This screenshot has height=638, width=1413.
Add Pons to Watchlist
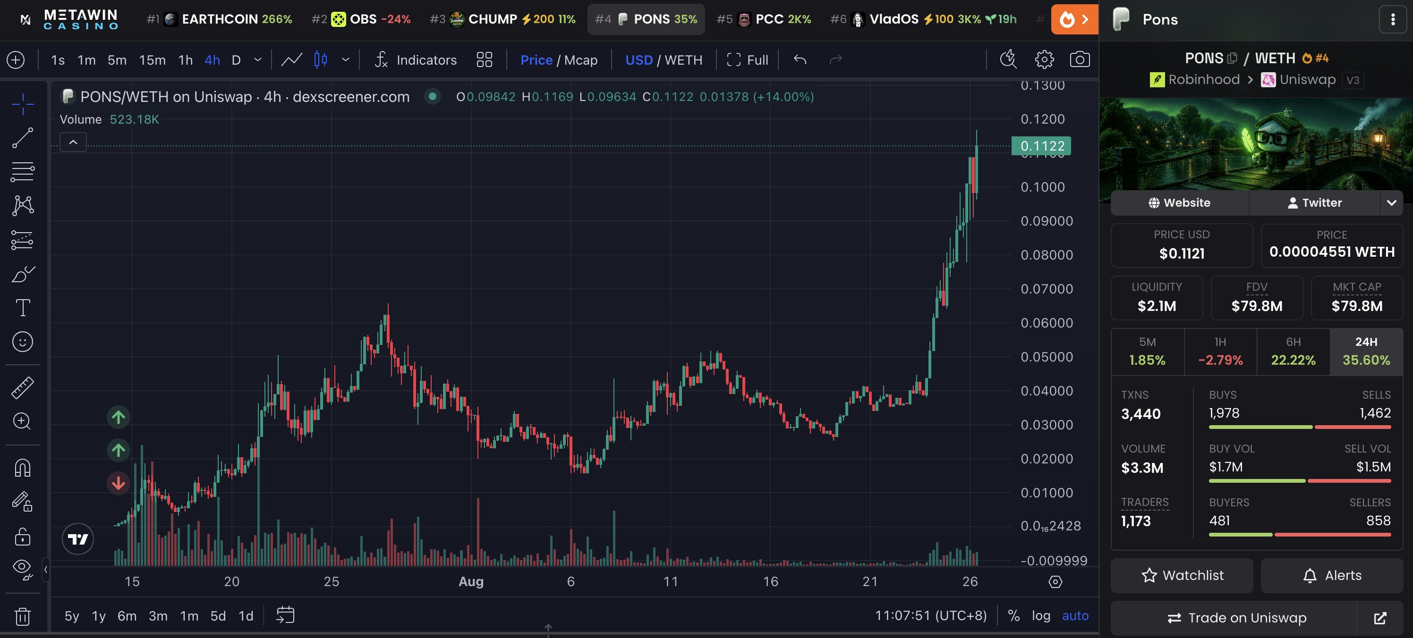tap(1182, 575)
